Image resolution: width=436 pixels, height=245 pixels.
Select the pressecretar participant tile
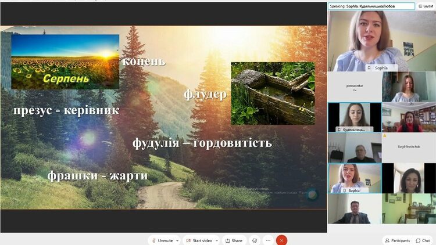pos(355,87)
